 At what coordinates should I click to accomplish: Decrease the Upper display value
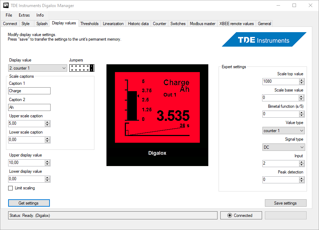[47, 164]
